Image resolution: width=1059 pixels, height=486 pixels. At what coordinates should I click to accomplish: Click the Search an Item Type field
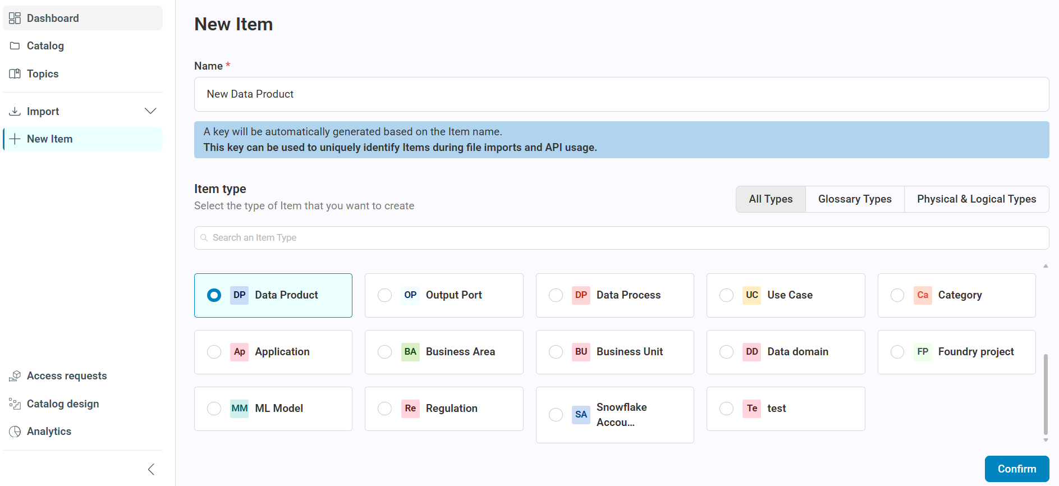tap(621, 238)
